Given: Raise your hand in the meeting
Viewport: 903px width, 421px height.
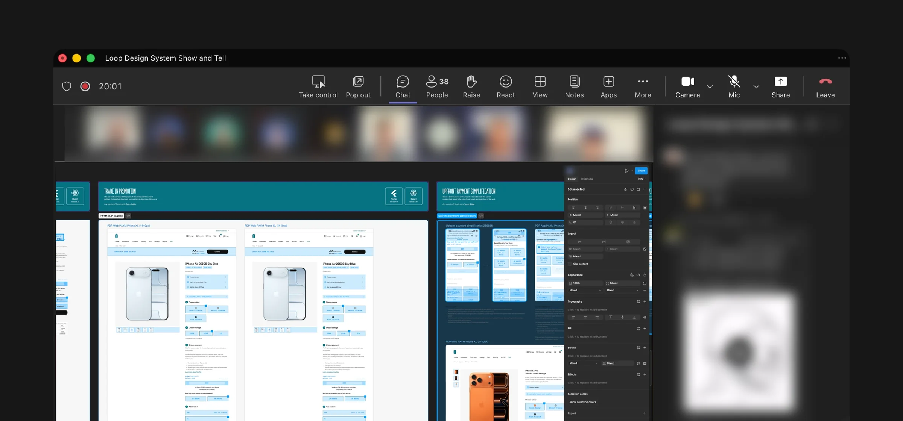Looking at the screenshot, I should point(471,87).
